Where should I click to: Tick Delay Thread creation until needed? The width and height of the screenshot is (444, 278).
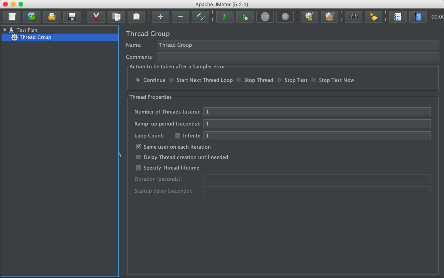[139, 157]
